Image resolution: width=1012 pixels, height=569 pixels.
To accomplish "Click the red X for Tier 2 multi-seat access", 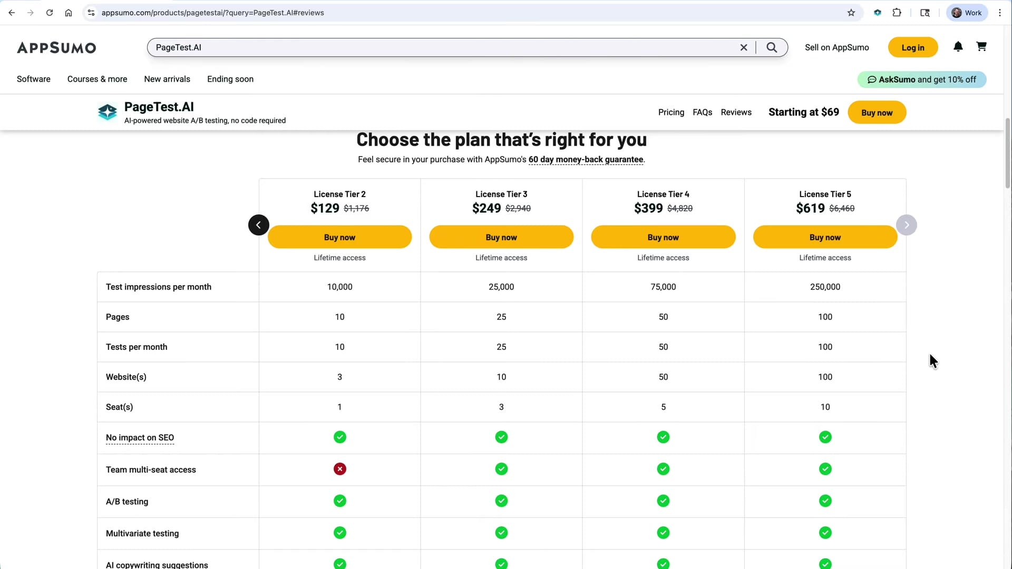I will pyautogui.click(x=340, y=469).
